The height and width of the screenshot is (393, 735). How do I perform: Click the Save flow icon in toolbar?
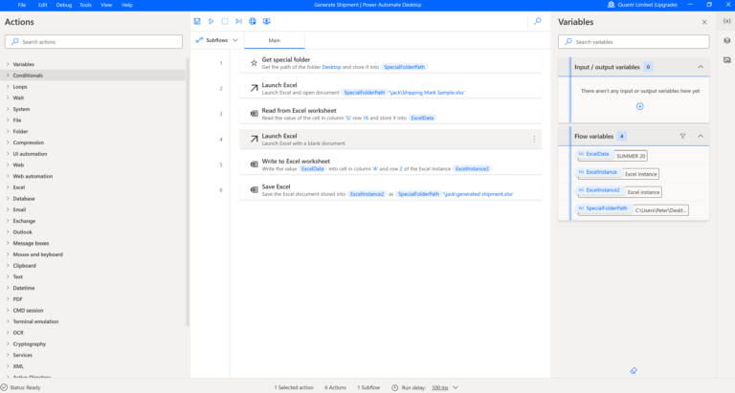(x=197, y=21)
